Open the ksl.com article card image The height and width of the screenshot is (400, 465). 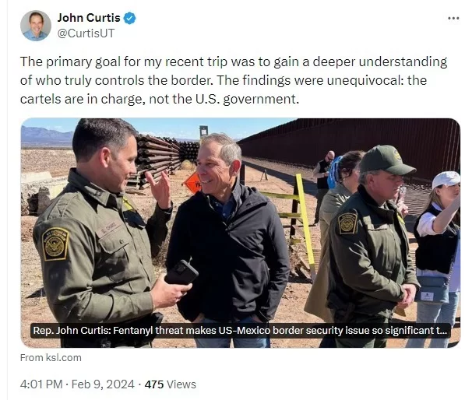(240, 233)
